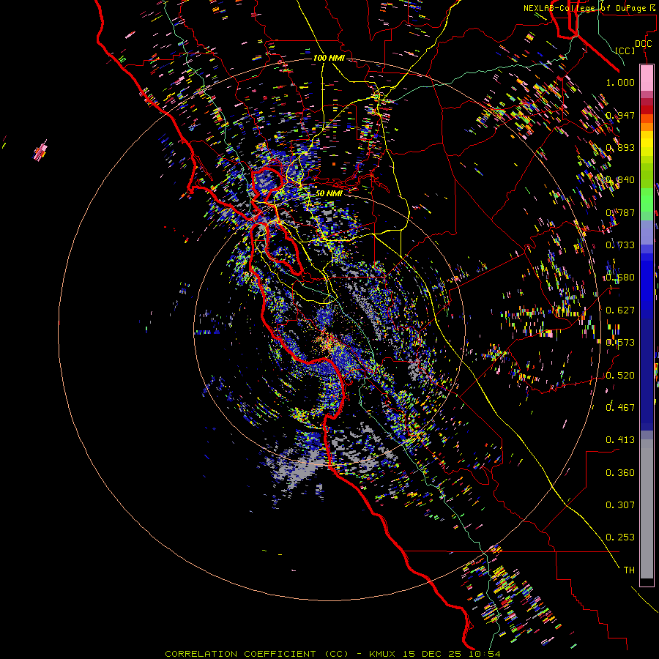The height and width of the screenshot is (659, 659).
Task: Click the 0.893 scale value
Action: tap(620, 147)
